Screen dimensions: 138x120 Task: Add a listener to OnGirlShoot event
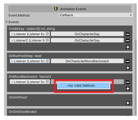(x=128, y=103)
